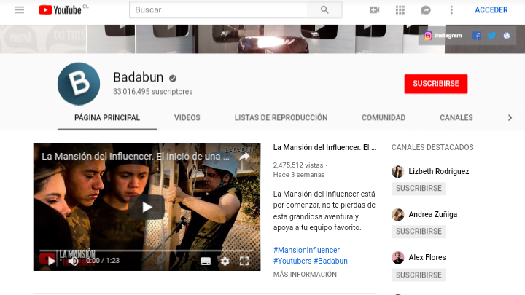The width and height of the screenshot is (525, 295).
Task: Click ACCEDER to sign in
Action: (x=491, y=10)
